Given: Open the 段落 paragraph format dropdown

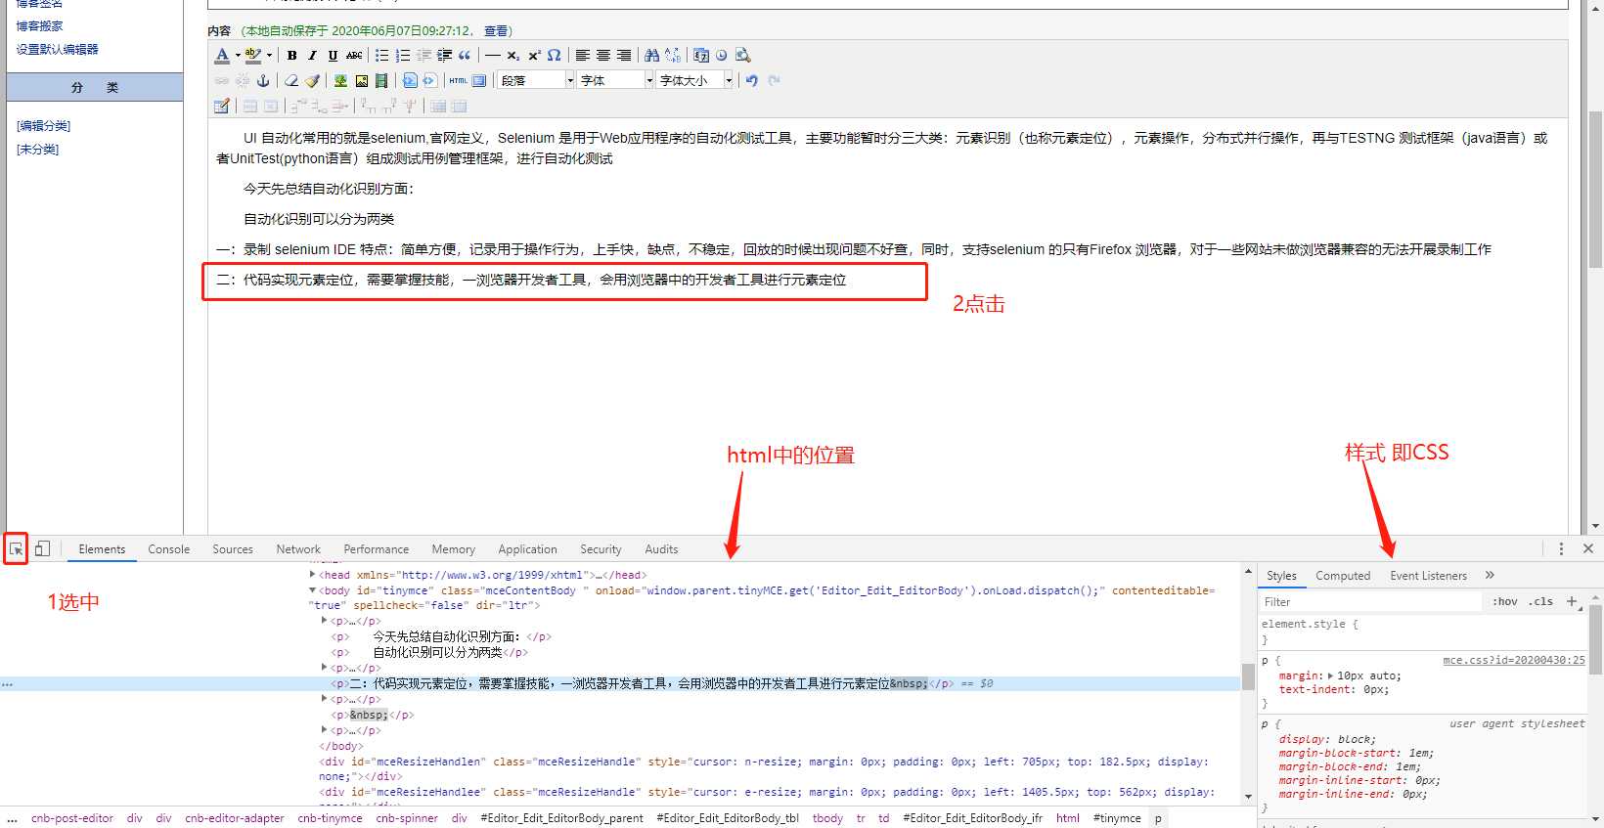Looking at the screenshot, I should pyautogui.click(x=536, y=81).
